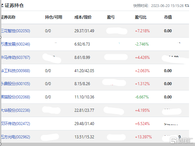Open the 双环传动(002472) stock link
The width and height of the screenshot is (195, 146).
click(16, 124)
